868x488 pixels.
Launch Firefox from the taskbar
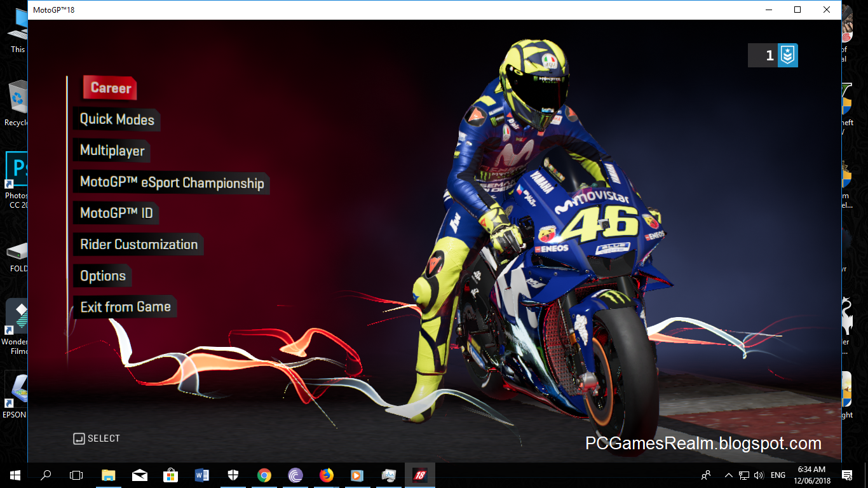pyautogui.click(x=327, y=475)
